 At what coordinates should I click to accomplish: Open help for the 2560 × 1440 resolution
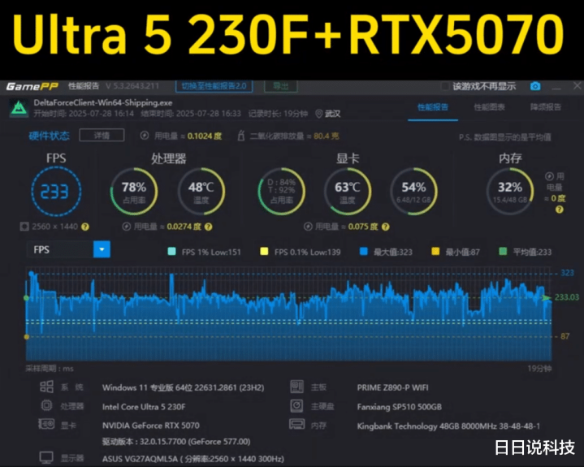pos(85,227)
